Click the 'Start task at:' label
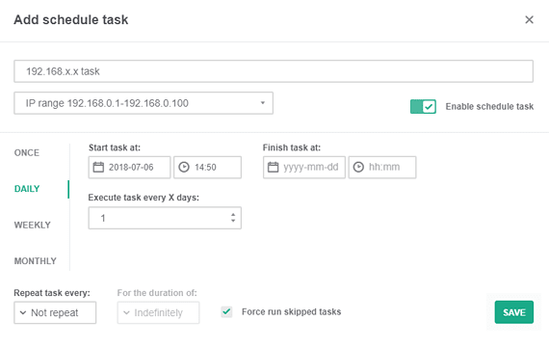This screenshot has height=347, width=549. tap(115, 147)
